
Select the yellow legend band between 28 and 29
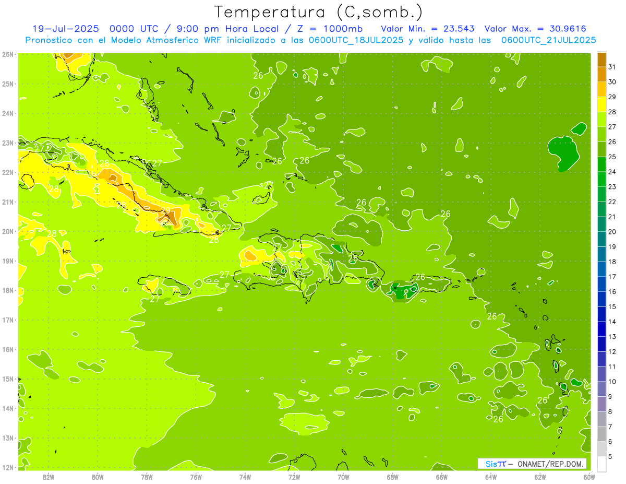point(601,104)
